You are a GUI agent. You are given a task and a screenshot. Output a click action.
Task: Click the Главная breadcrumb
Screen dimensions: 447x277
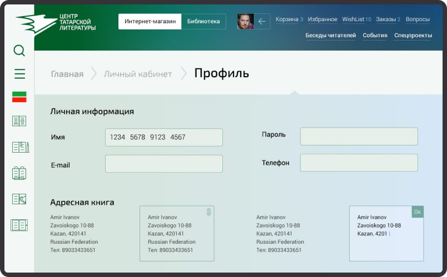coord(67,74)
